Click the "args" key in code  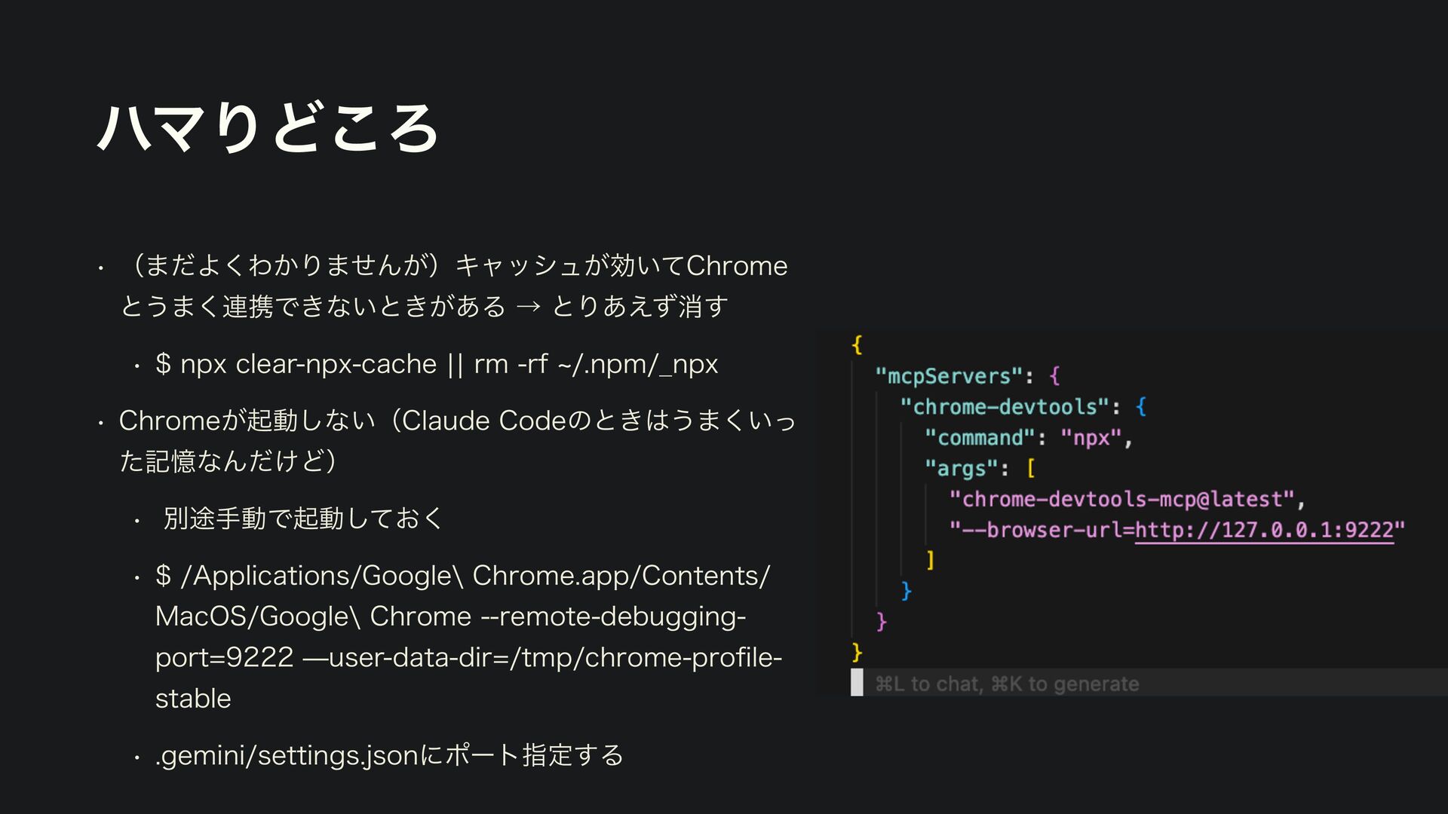961,468
